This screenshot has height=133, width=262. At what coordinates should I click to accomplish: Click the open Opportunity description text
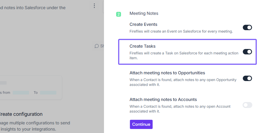(183, 82)
